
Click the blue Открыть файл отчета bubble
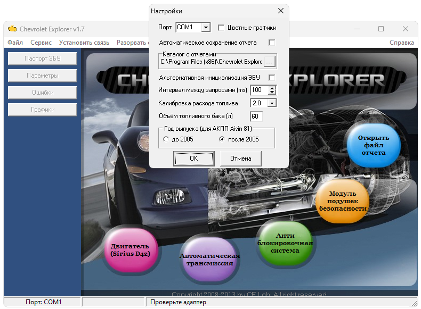[373, 145]
